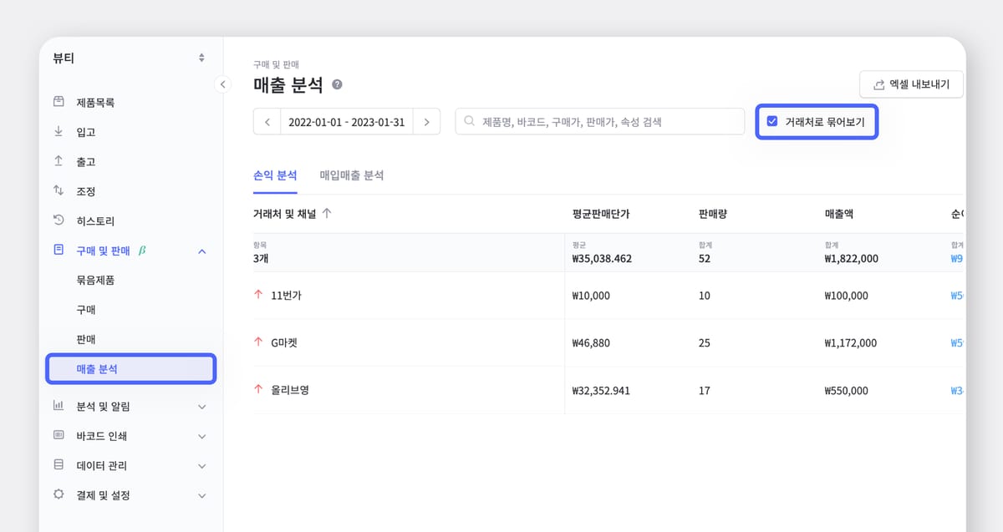Open 데이터 관리 from the sidebar
Viewport: 1003px width, 532px height.
100,465
